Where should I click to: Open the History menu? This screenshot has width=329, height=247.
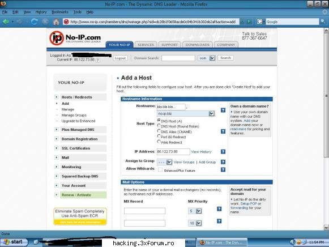coord(41,12)
